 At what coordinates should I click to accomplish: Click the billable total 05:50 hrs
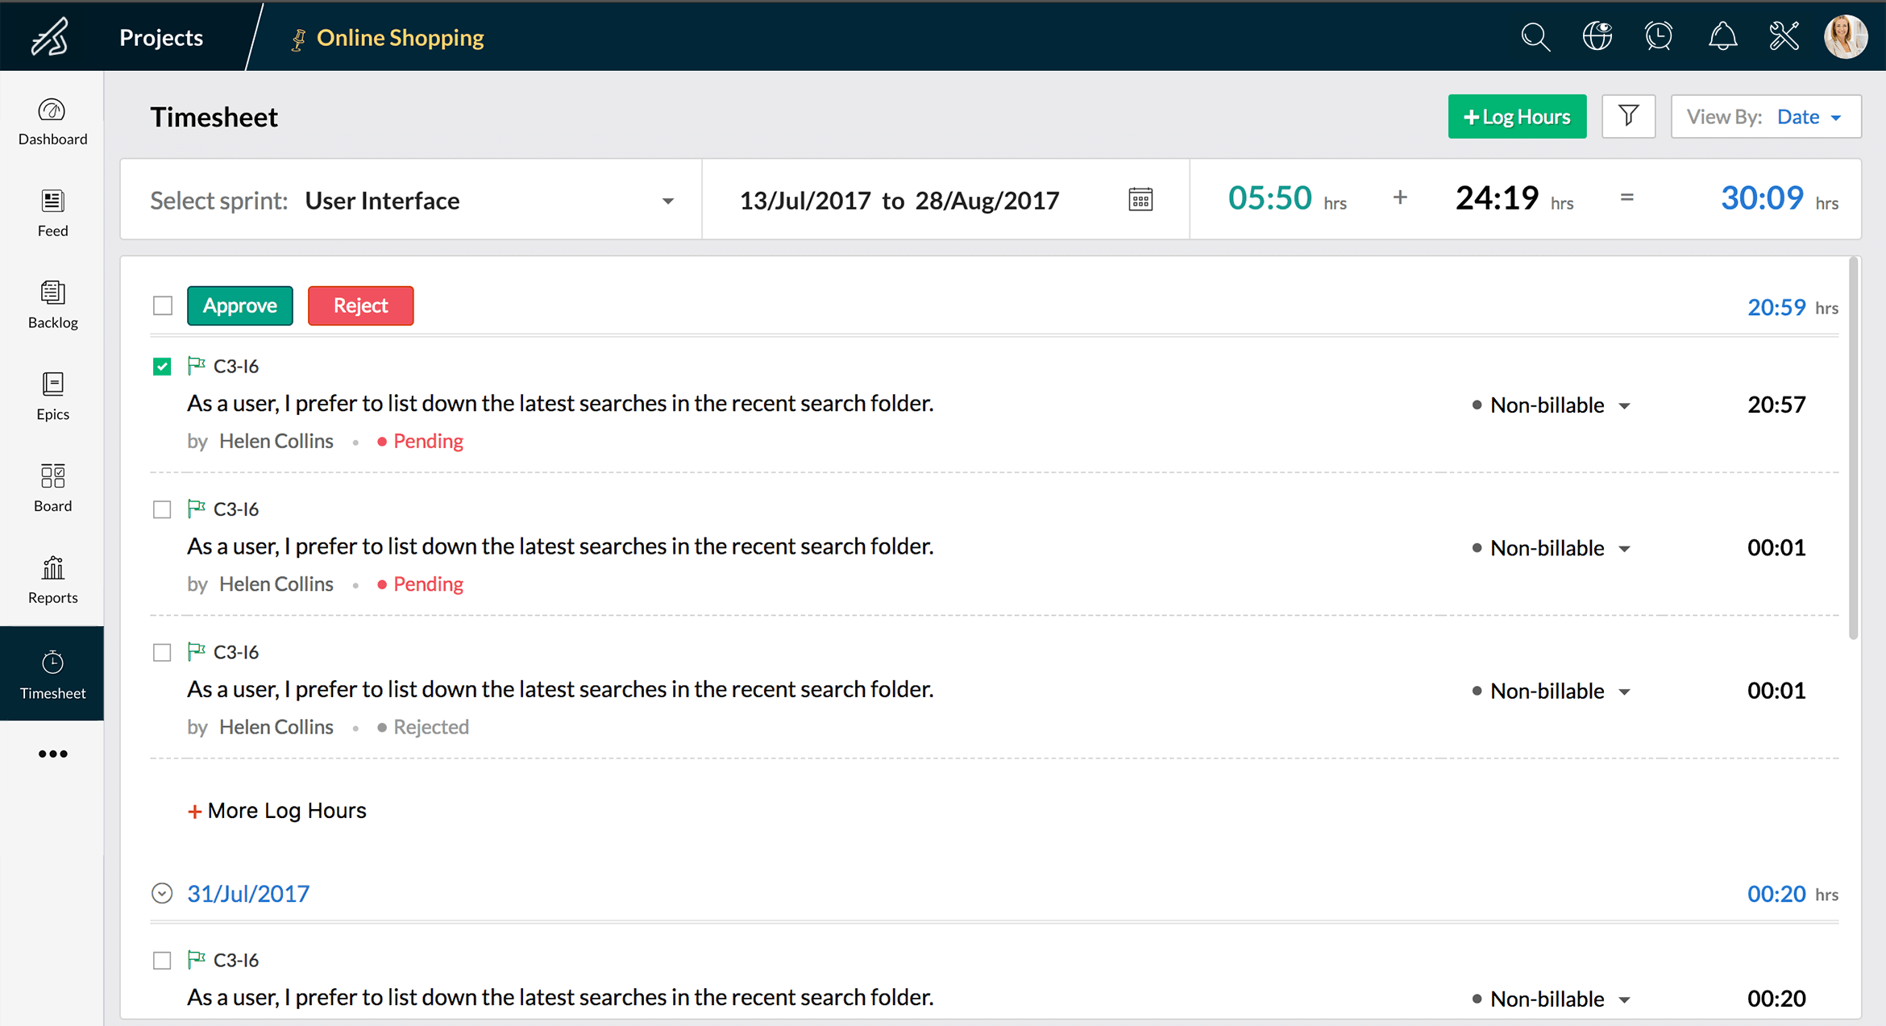[x=1287, y=198]
